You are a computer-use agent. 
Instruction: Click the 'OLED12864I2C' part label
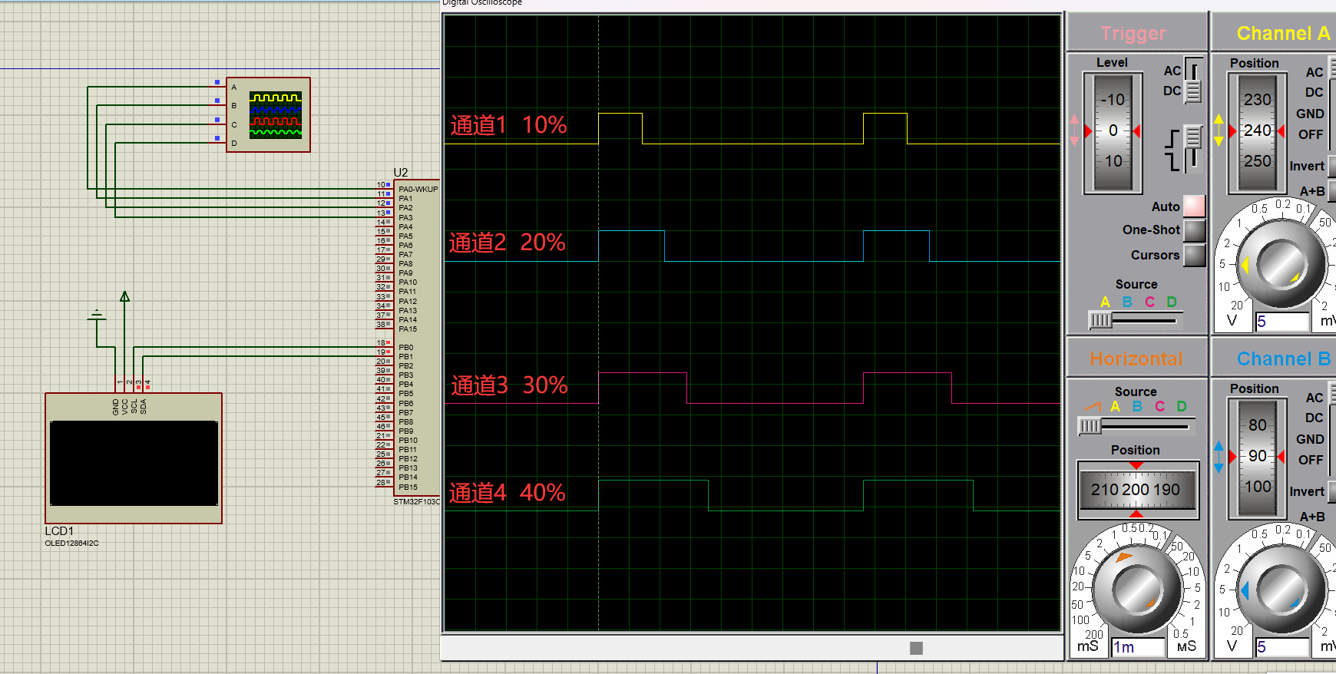pos(71,543)
